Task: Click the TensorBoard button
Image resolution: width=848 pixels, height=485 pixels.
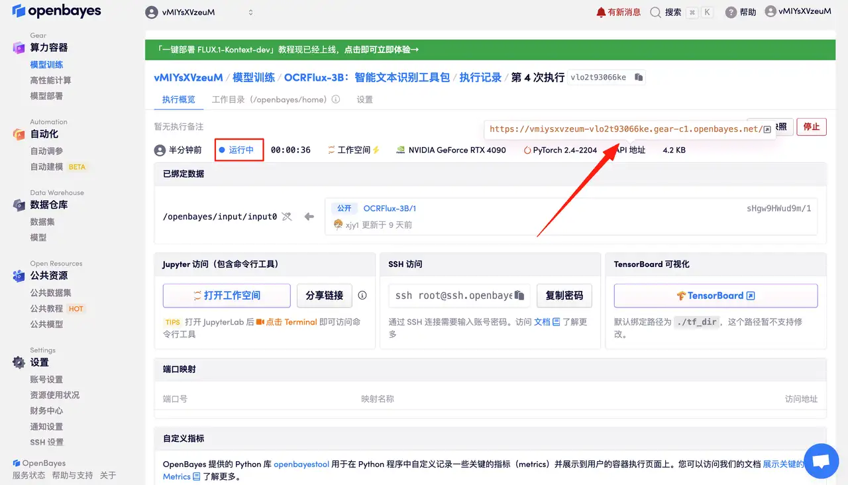Action: click(x=715, y=296)
